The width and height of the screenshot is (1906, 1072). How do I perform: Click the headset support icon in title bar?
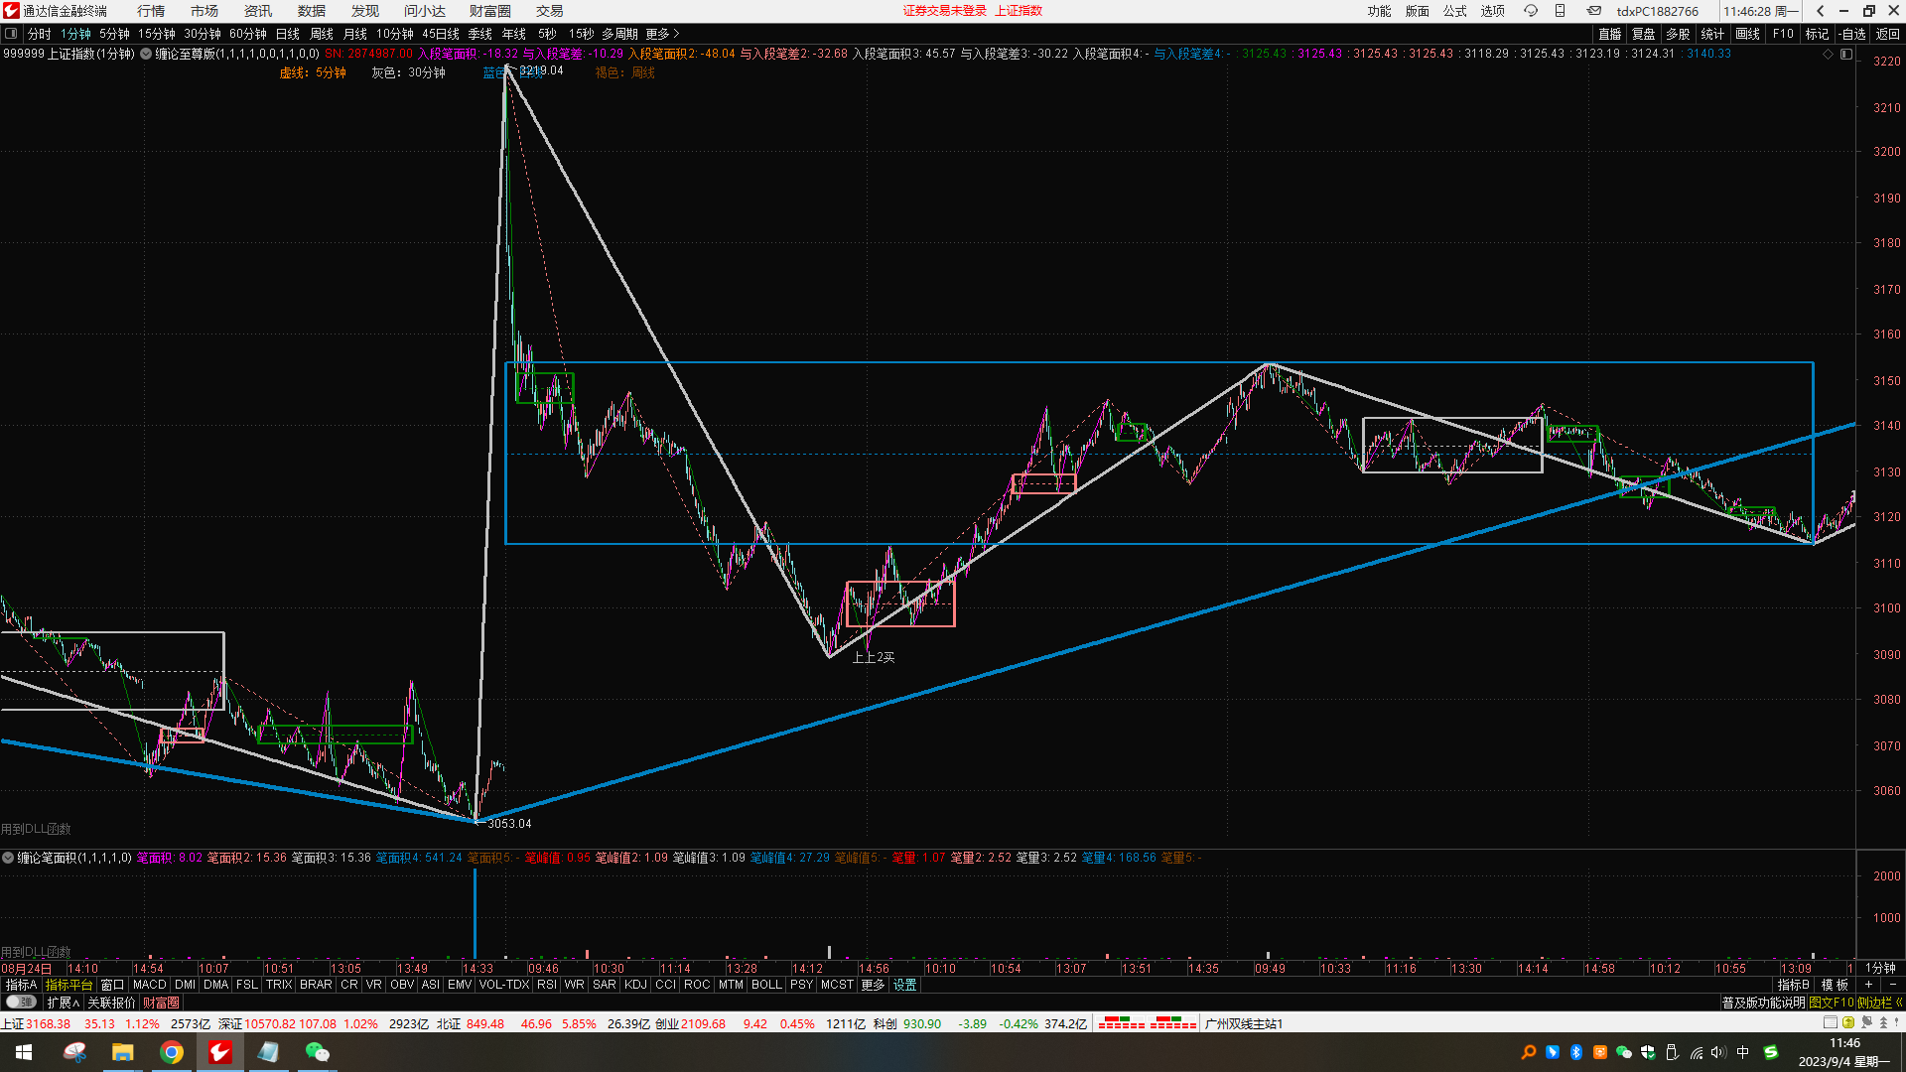[x=1531, y=11]
